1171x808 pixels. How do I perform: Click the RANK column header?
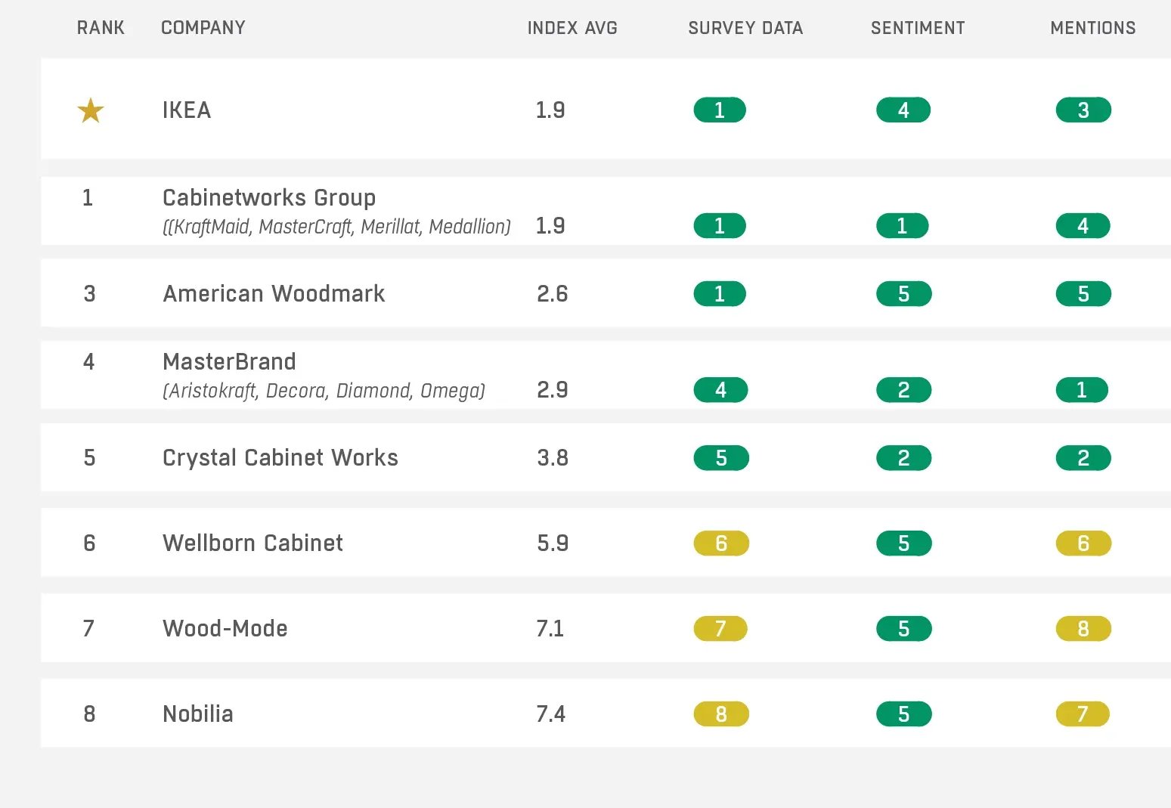click(101, 28)
